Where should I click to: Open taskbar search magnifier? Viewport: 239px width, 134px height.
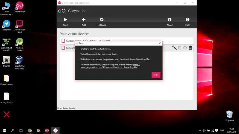click(x=13, y=130)
